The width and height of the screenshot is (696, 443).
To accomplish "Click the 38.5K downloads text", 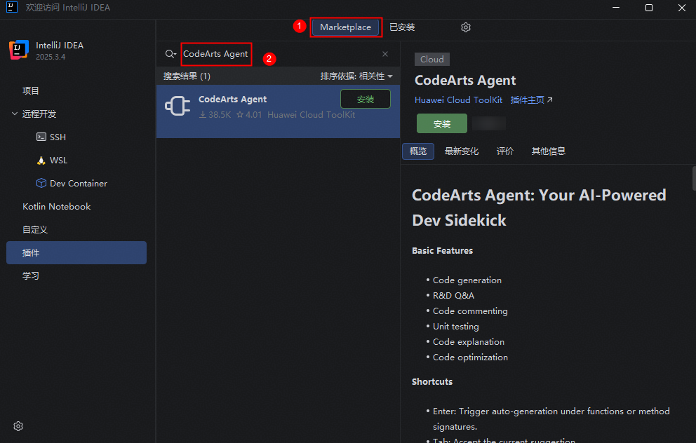I will pos(220,115).
